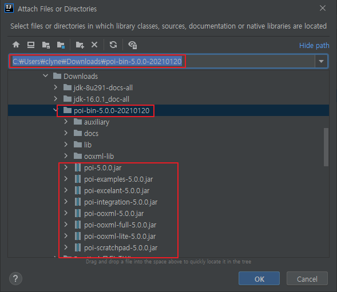Click jar icon of poi-ooxml-5.0.0.jar

78,213
